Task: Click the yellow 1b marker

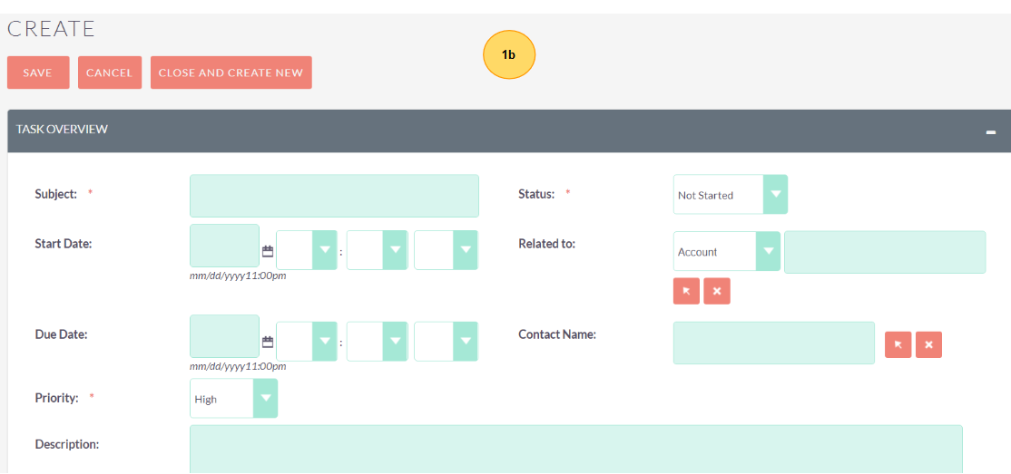Action: (509, 55)
